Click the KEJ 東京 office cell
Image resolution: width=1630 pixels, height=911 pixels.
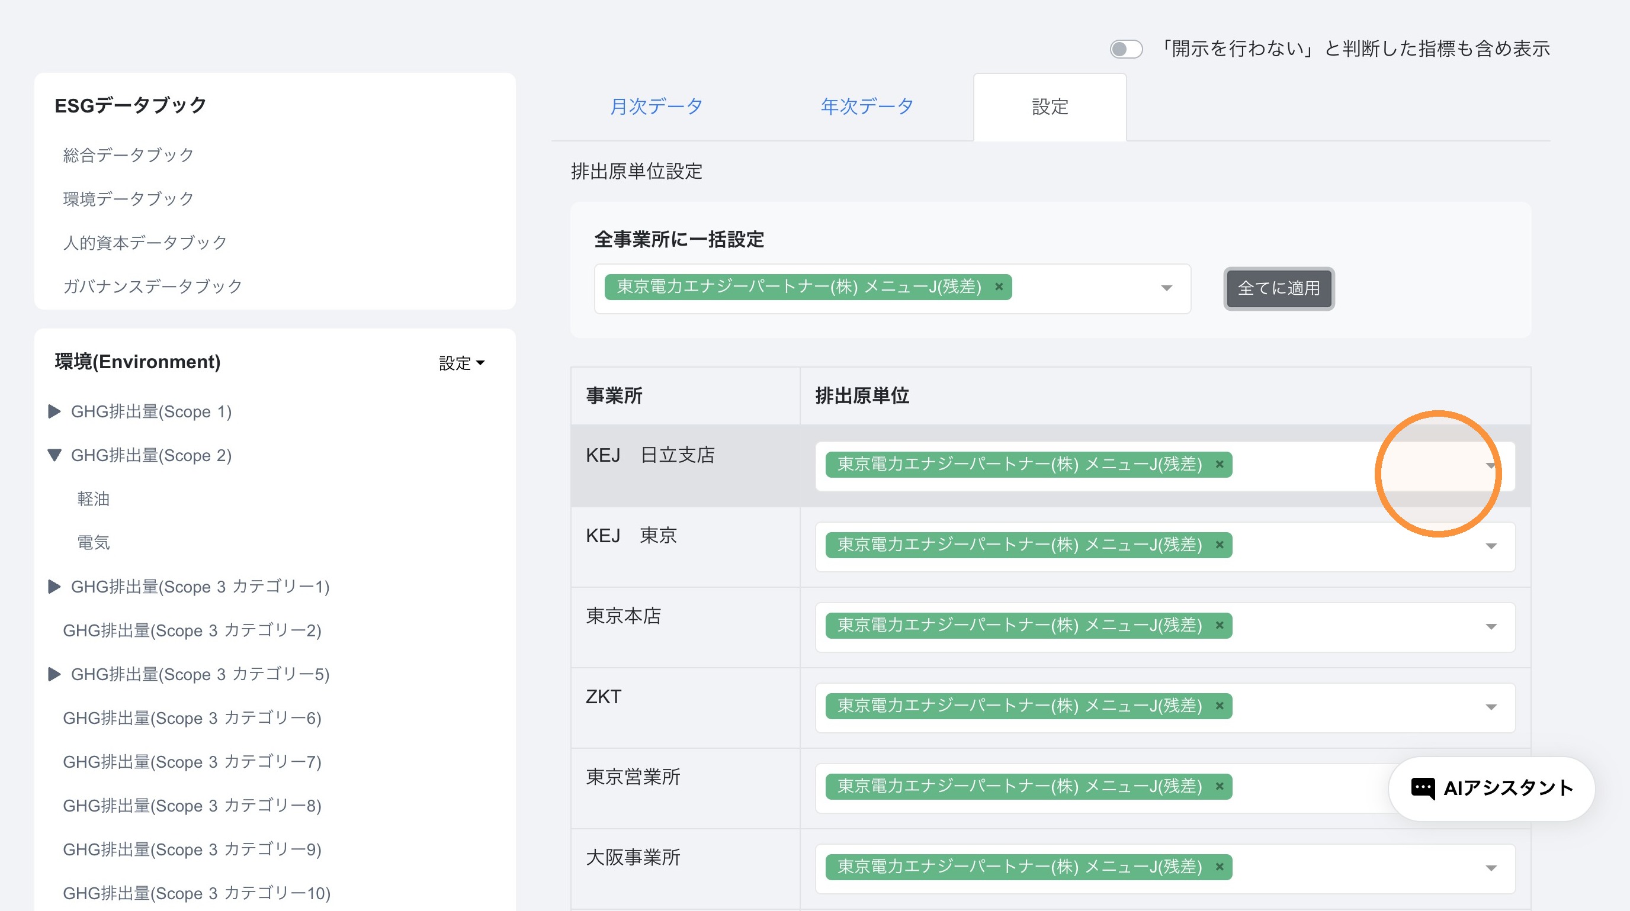tap(685, 547)
